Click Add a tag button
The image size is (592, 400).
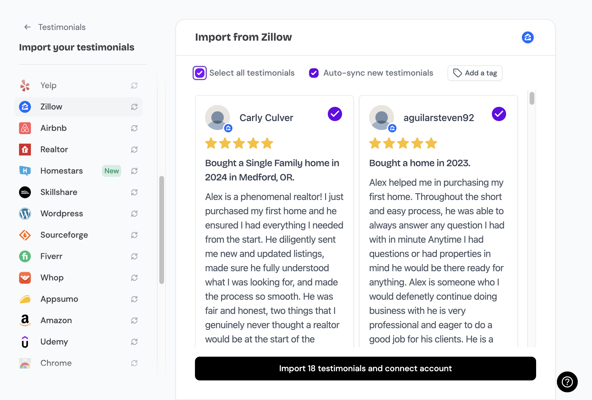pyautogui.click(x=475, y=73)
